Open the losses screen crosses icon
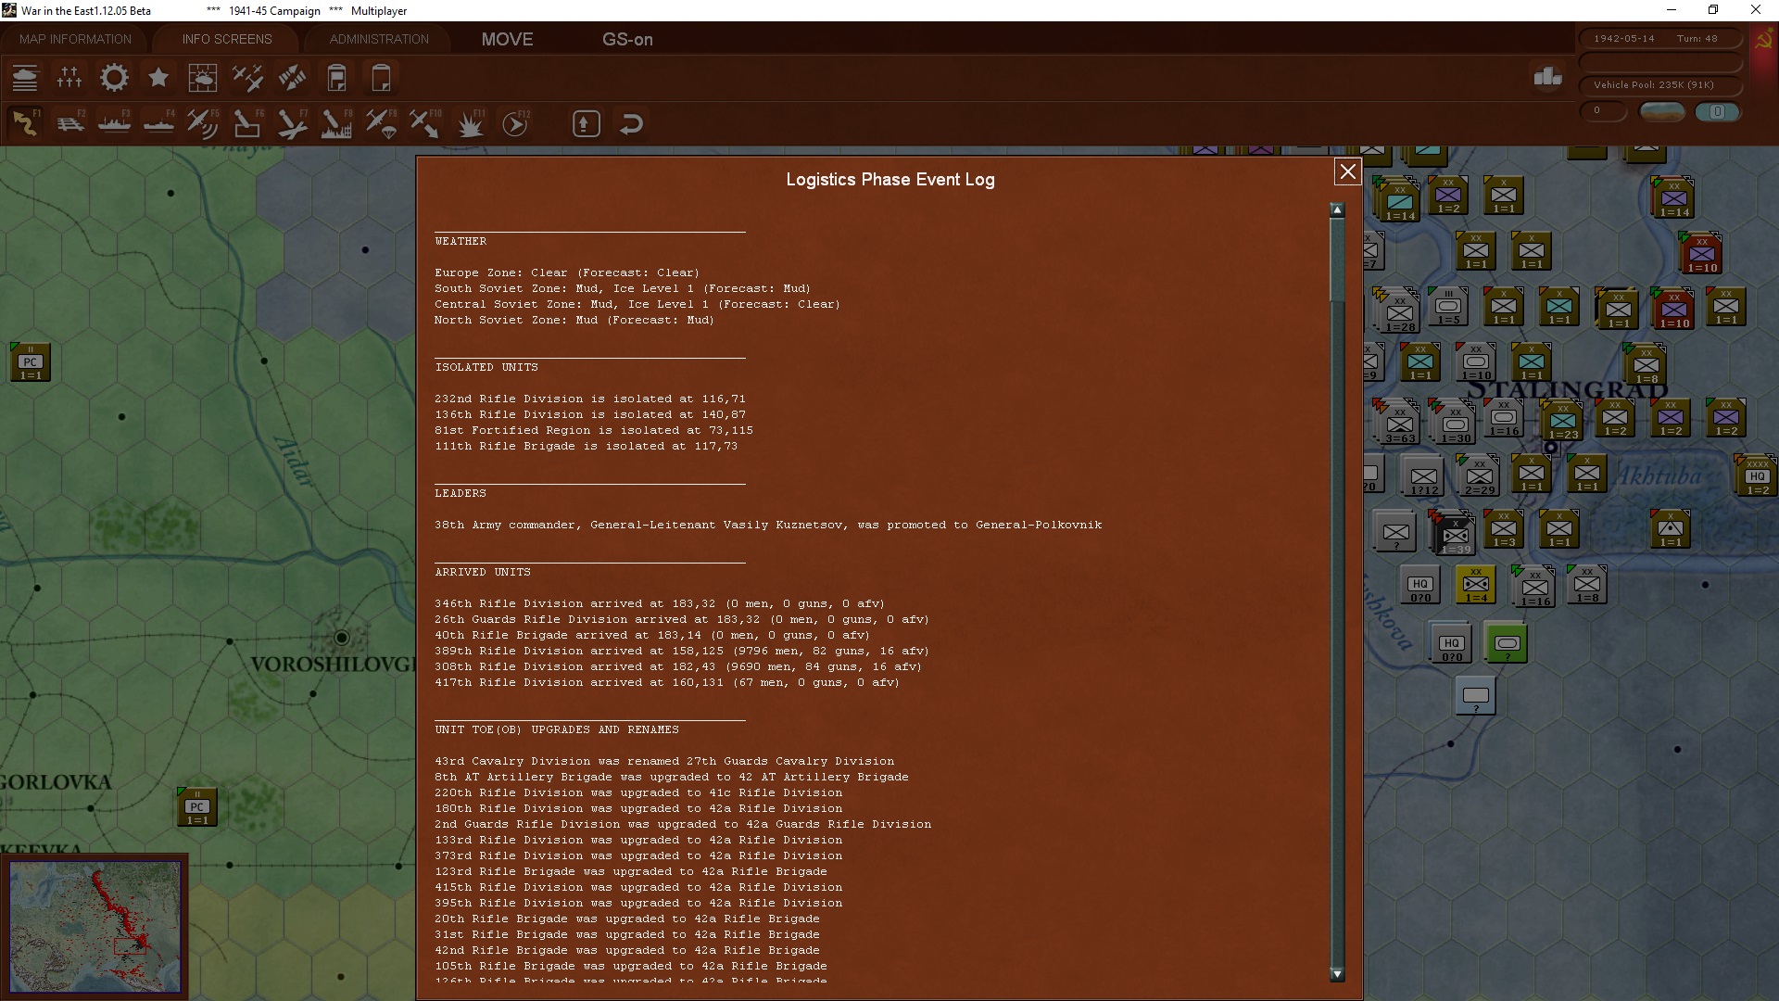The height and width of the screenshot is (1001, 1779). (x=69, y=78)
